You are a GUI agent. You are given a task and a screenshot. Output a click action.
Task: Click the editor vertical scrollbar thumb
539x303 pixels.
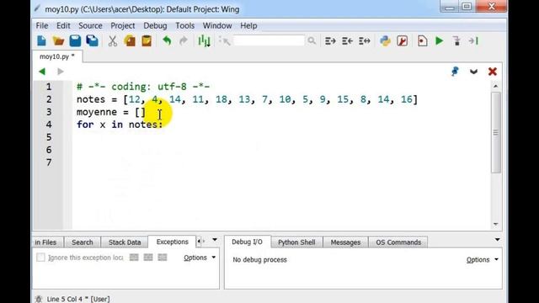click(x=495, y=132)
